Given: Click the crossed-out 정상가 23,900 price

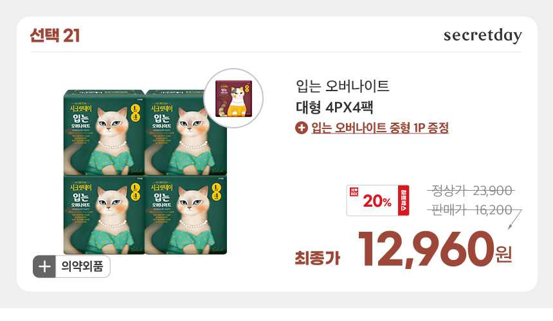Looking at the screenshot, I should tap(471, 191).
